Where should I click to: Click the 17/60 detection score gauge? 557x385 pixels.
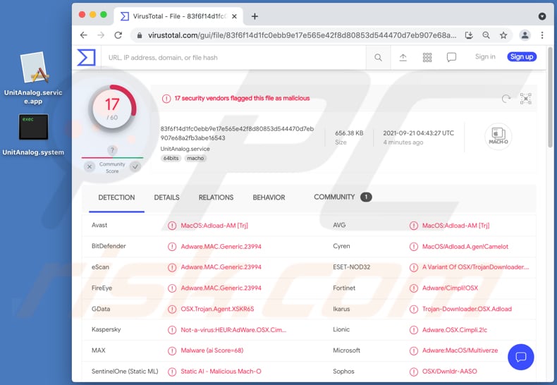coord(112,109)
